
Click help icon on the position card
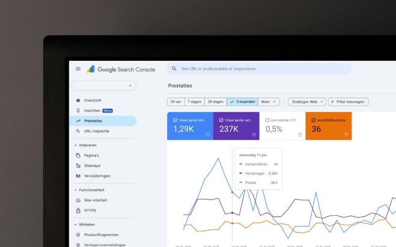click(x=346, y=134)
